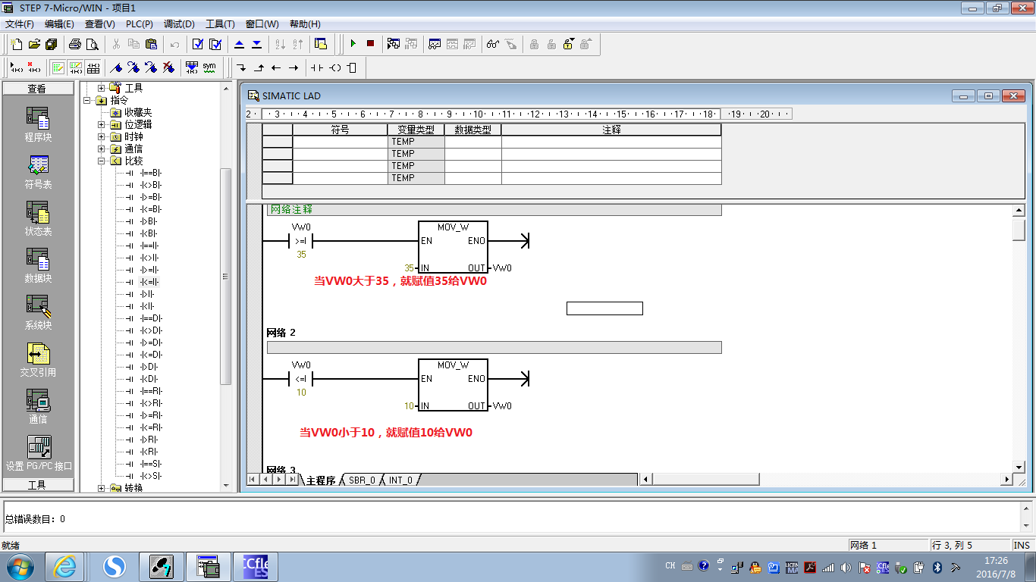Click the program status monitoring icon
This screenshot has width=1036, height=582.
394,44
